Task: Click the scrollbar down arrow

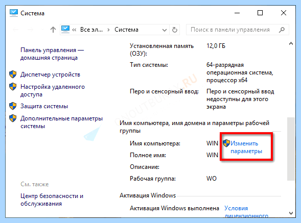Action: click(291, 213)
